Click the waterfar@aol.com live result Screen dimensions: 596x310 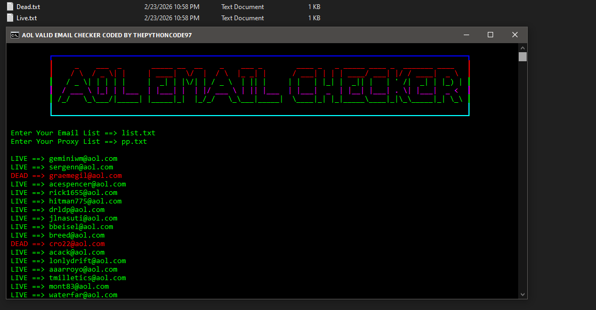coord(83,295)
